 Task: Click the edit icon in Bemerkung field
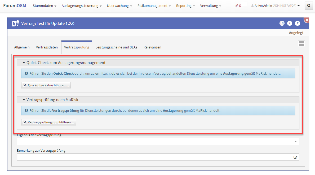click(295, 157)
